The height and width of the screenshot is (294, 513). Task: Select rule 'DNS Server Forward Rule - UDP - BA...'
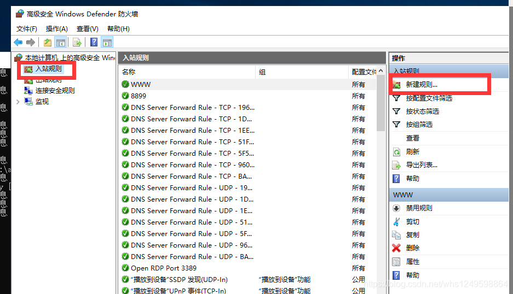coord(247,257)
